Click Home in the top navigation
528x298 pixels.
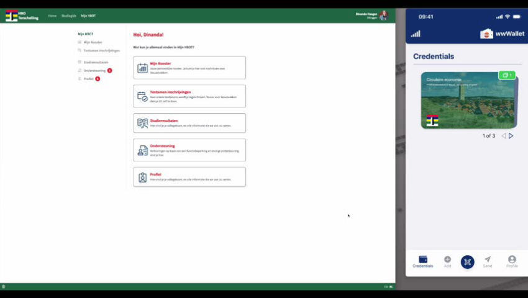[52, 16]
